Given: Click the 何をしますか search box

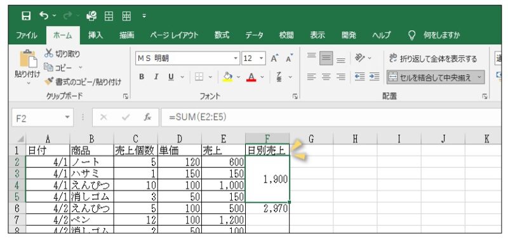Looking at the screenshot, I should 441,35.
